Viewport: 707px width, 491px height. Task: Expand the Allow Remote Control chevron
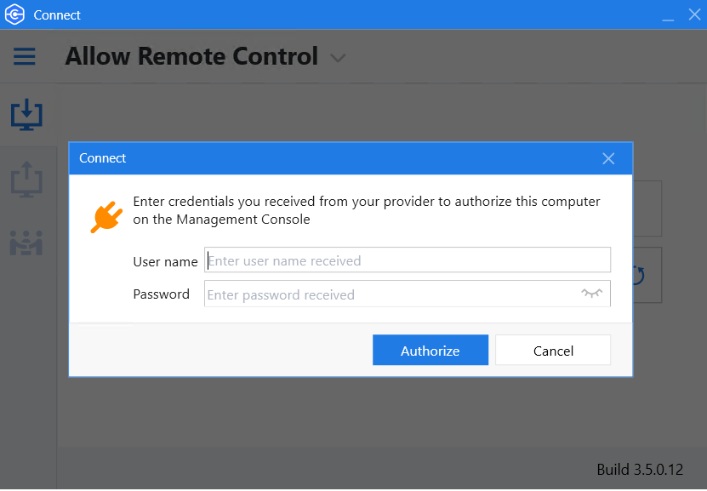point(338,58)
